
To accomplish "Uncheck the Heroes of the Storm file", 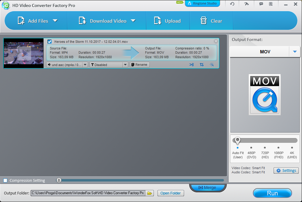I will click(49, 42).
